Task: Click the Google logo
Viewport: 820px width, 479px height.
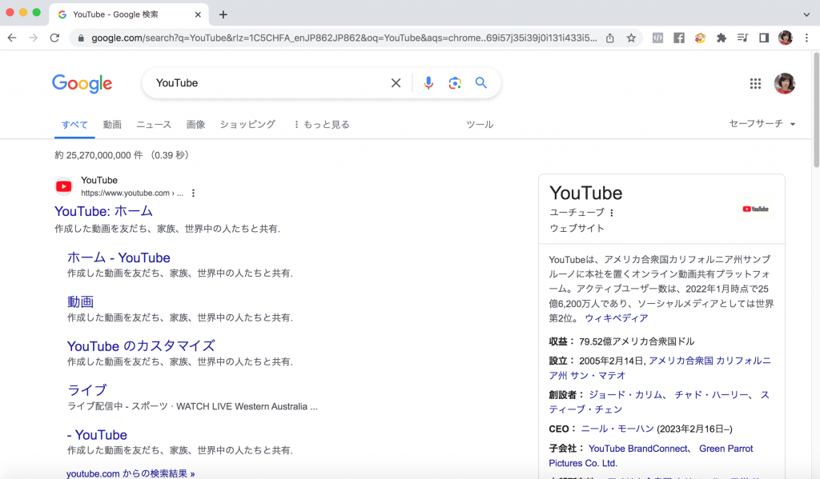Action: pos(82,84)
